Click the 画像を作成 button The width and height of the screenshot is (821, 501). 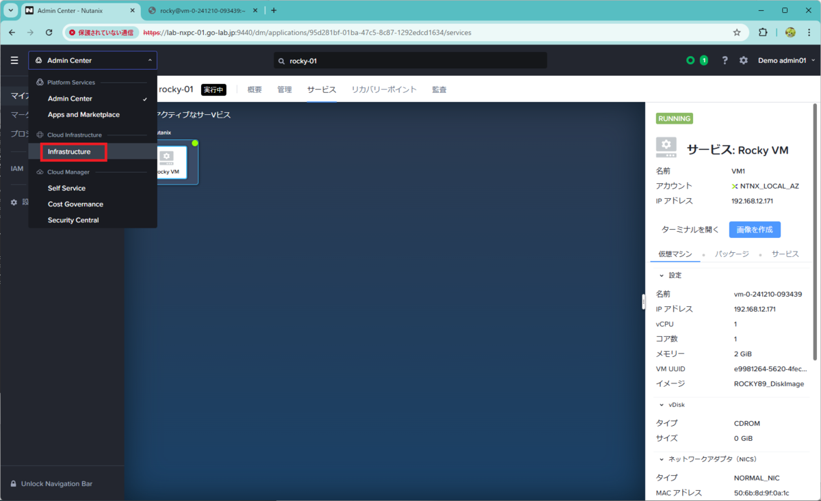[755, 230]
